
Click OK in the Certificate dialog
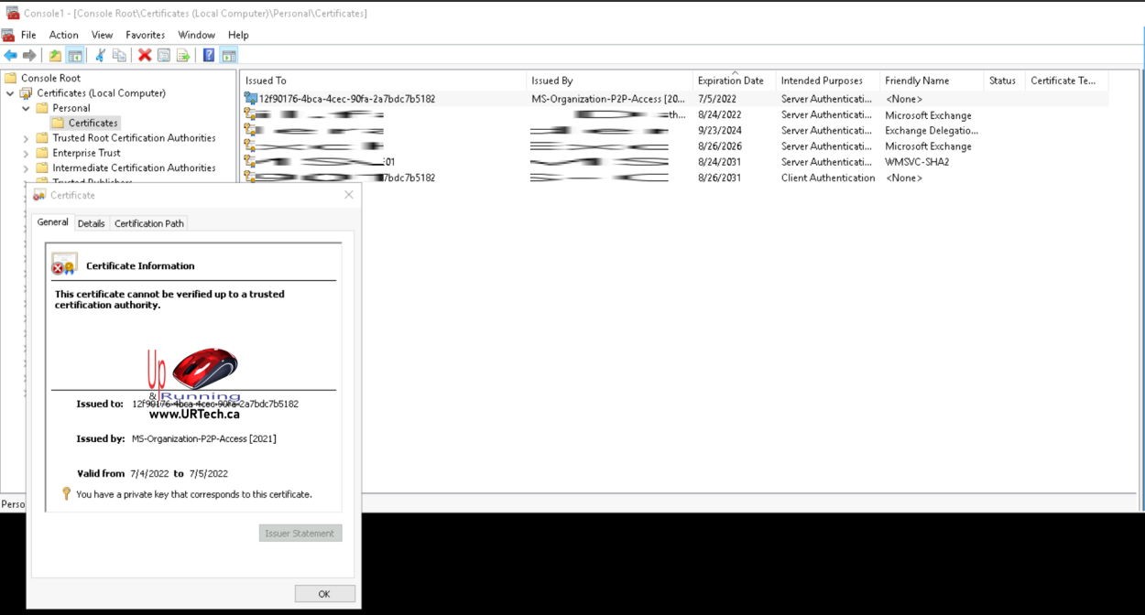[x=324, y=594]
